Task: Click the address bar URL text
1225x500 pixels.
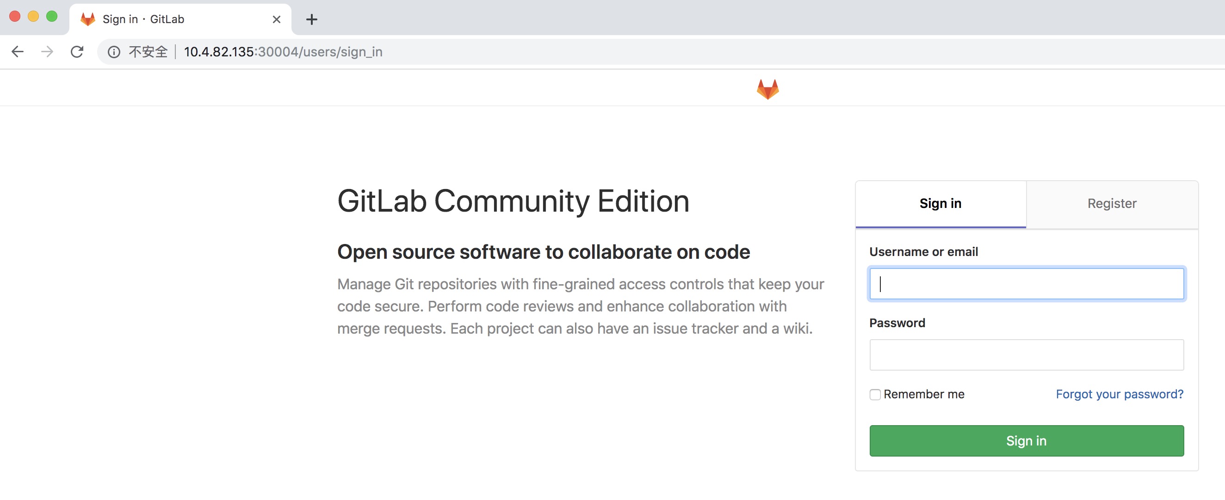Action: click(283, 52)
